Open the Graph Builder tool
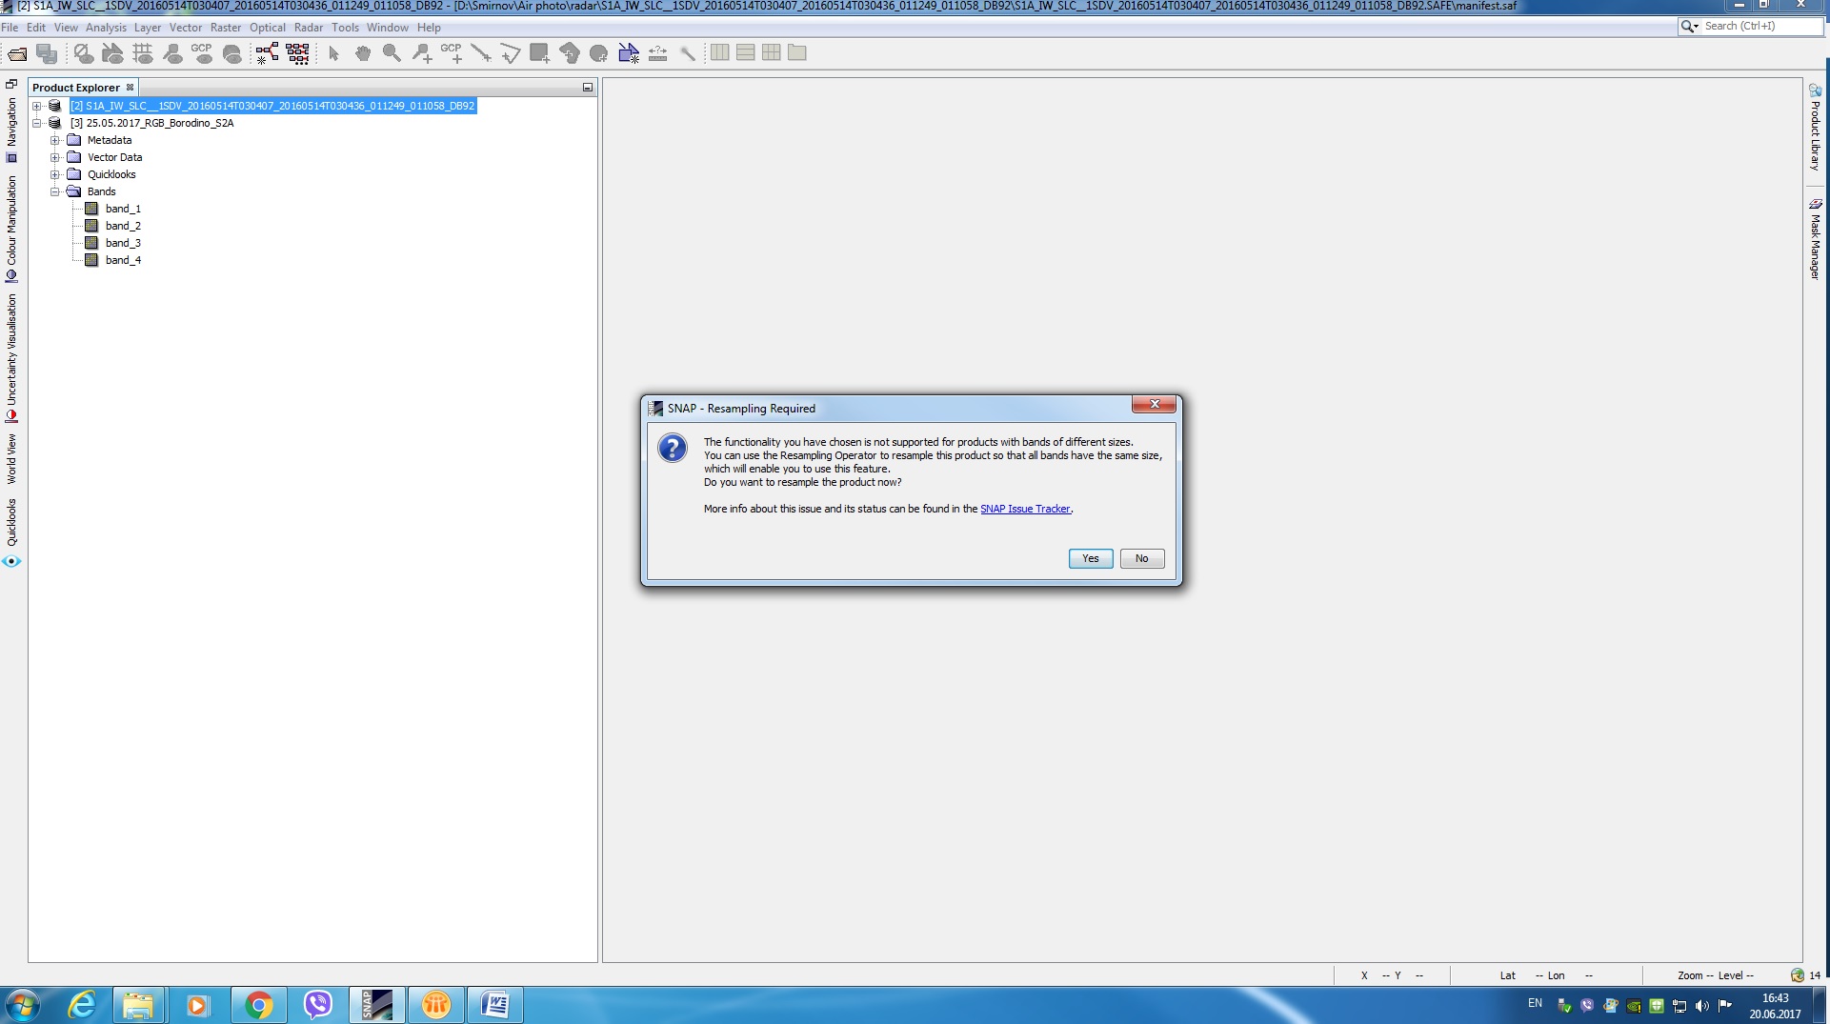This screenshot has width=1830, height=1024. (268, 53)
